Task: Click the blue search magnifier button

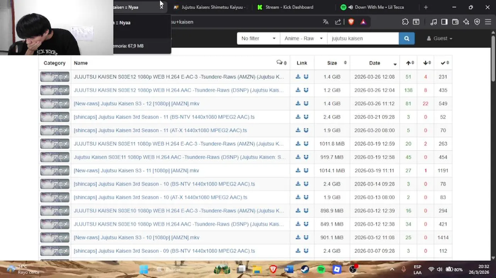Action: [x=406, y=38]
